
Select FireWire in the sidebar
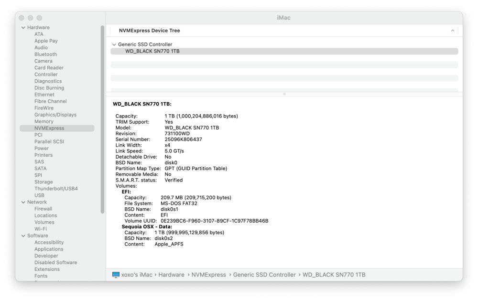(x=44, y=108)
